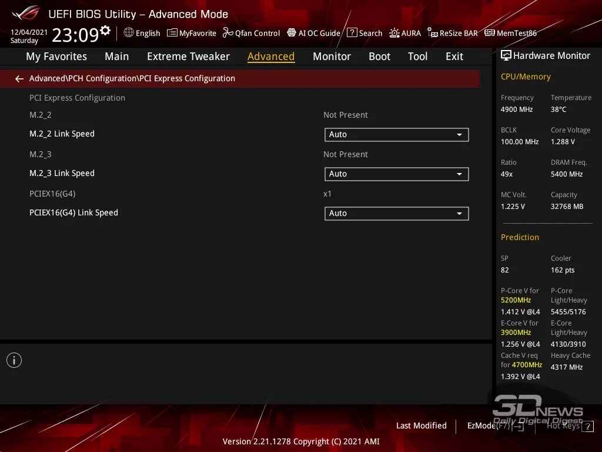Screen dimensions: 602x452
Task: Click the PCIEX16(G4) x1 status value
Action: point(327,194)
